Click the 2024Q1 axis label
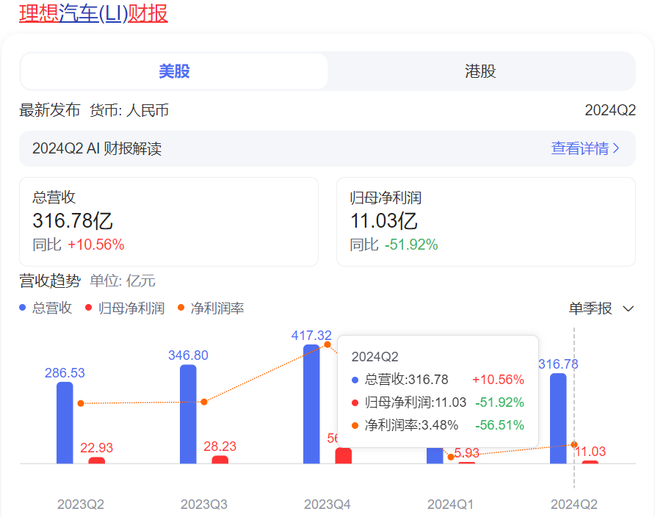655x517 pixels. click(450, 504)
